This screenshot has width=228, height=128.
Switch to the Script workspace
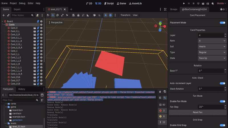click(109, 3)
